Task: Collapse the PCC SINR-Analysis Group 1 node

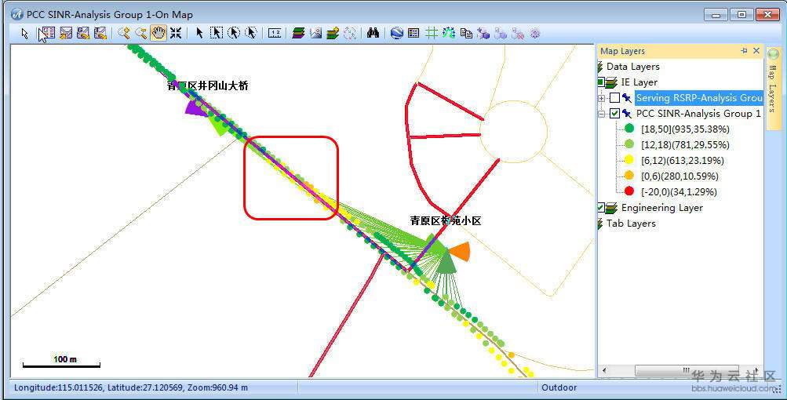Action: (601, 114)
